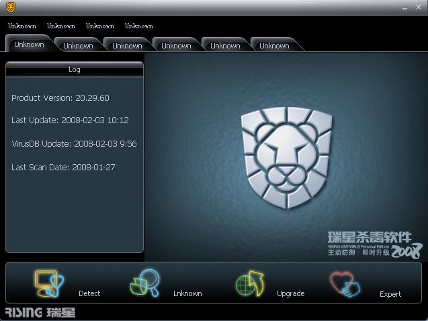Viewport: 428px width, 321px height.
Task: Click the Detect computer-with-stethoscope icon
Action: click(49, 284)
